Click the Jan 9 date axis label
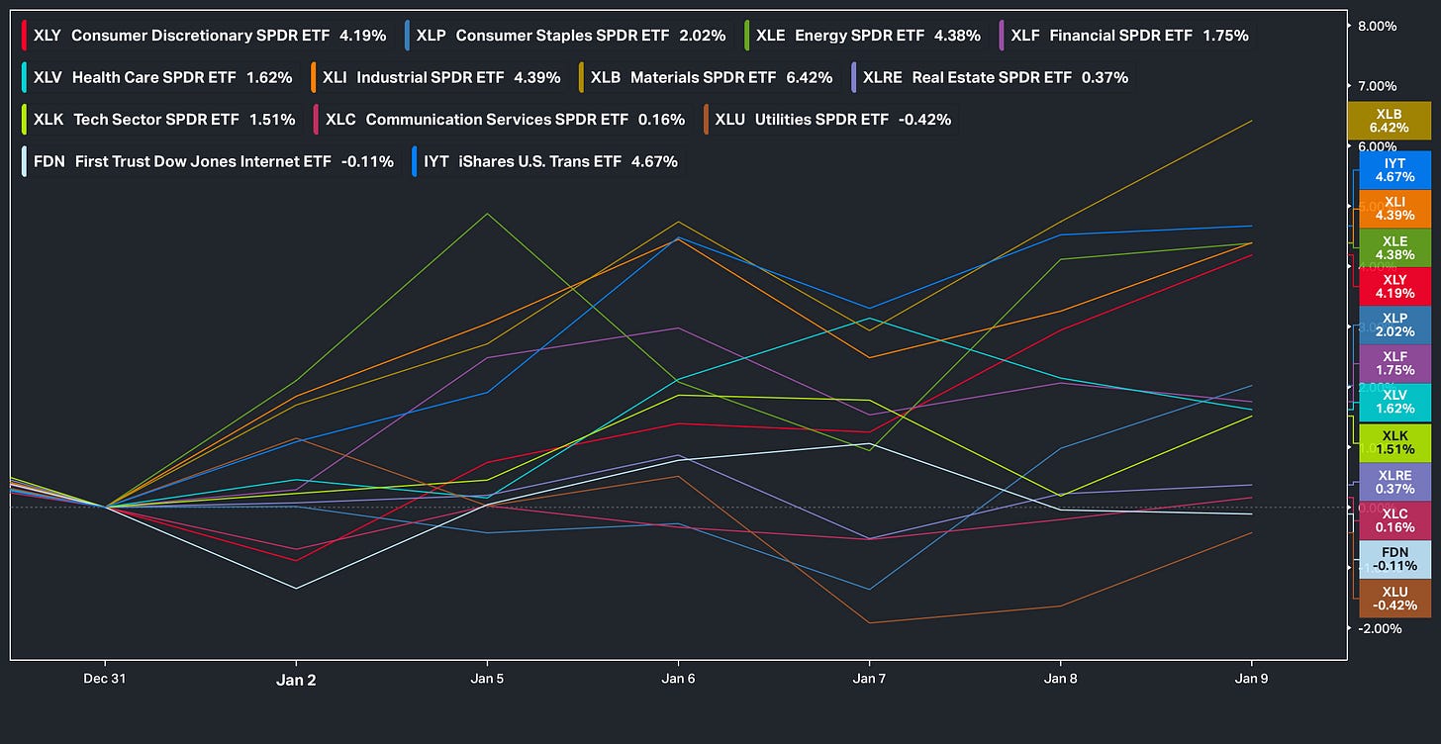Screen dimensions: 1441x744 tap(1252, 678)
